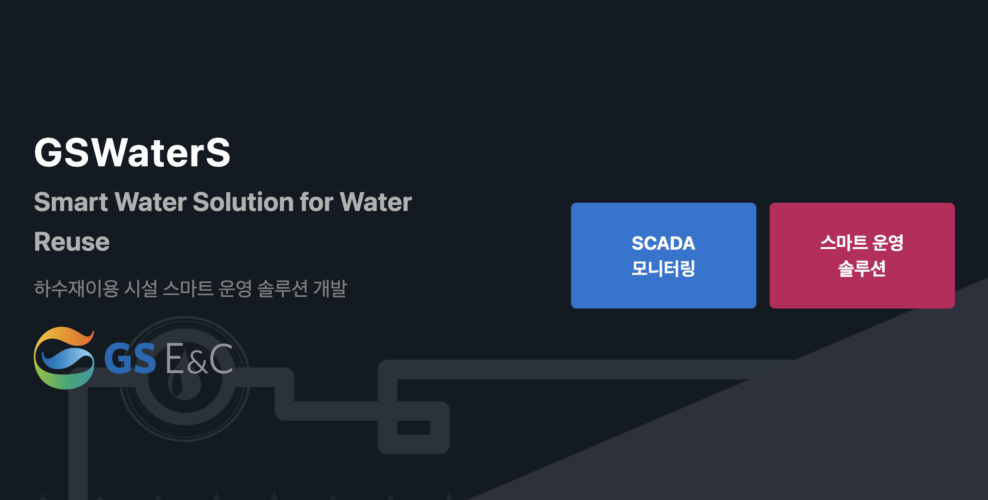This screenshot has width=988, height=500.
Task: Click the E&C text in logo
Action: (199, 358)
